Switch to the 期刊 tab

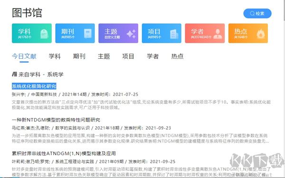[79, 56]
